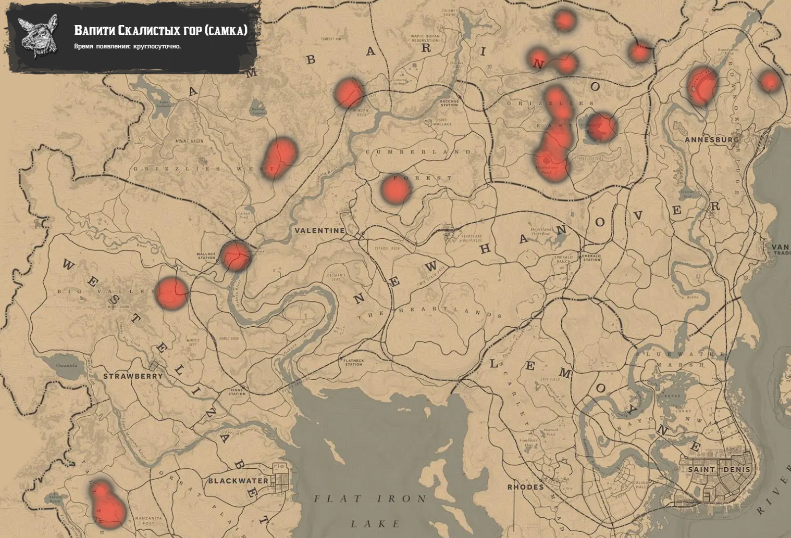Select the red spawn zone beside Wallace Station
The width and height of the screenshot is (791, 538).
coord(236,255)
